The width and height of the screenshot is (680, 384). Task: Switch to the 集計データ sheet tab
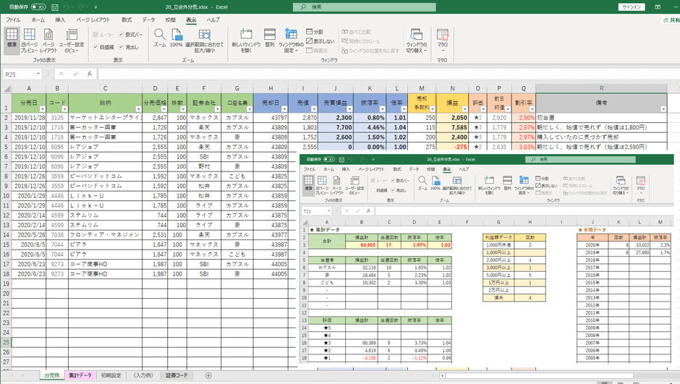(80, 375)
